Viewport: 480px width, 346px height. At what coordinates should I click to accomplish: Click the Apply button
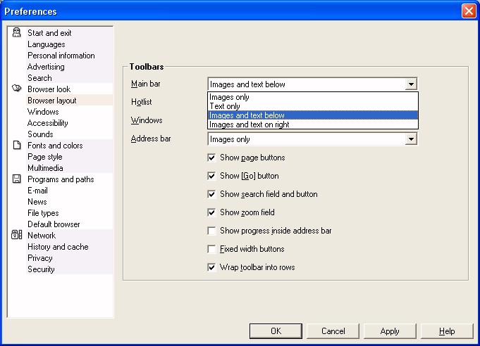(x=389, y=331)
